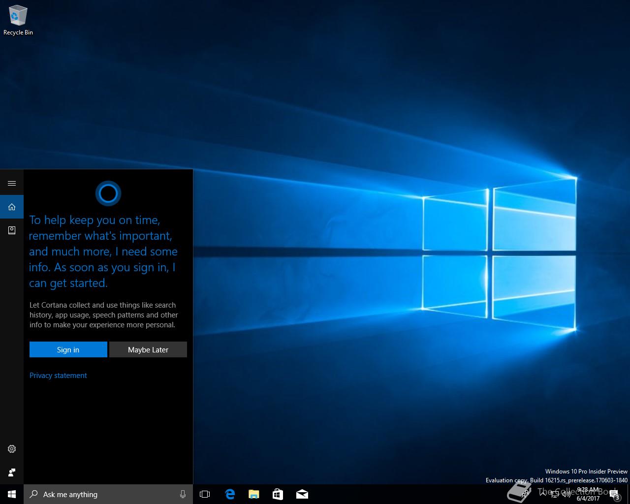Open the Cortana Notebook icon
The width and height of the screenshot is (630, 504).
(x=12, y=230)
